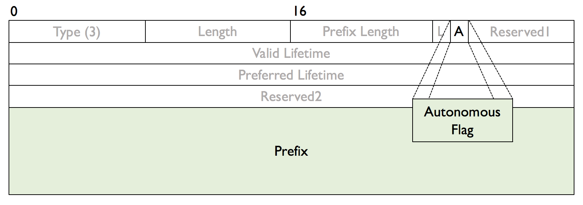Click the bit offset label 16

click(300, 11)
